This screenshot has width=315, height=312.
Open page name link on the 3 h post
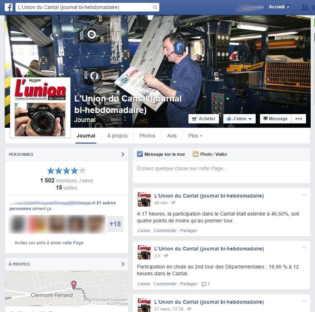(x=209, y=249)
